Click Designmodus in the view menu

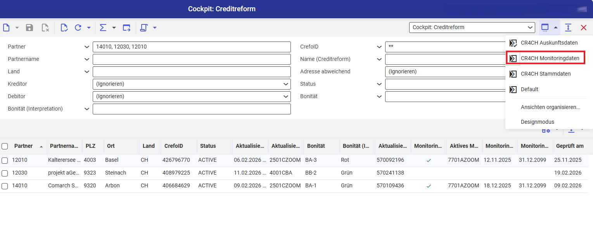pos(537,122)
